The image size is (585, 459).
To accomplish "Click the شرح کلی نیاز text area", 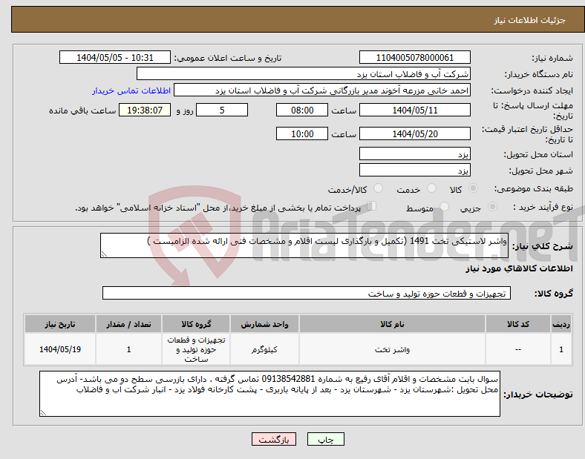I will [304, 245].
